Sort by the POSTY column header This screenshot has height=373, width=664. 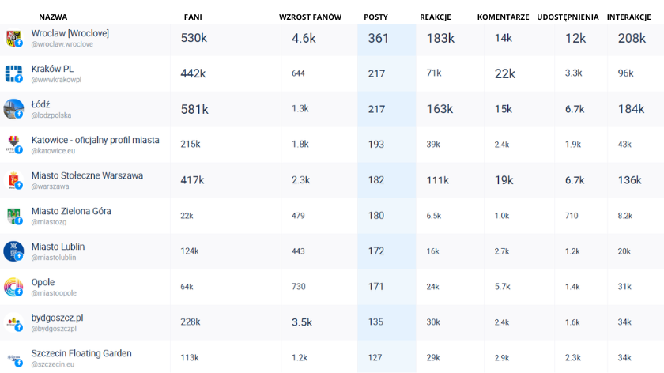tap(375, 17)
